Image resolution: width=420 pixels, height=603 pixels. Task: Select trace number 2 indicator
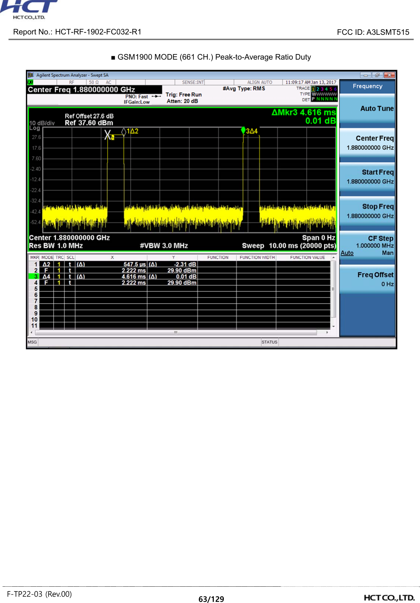(x=317, y=89)
